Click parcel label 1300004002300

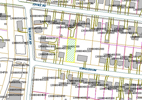pyautogui.click(x=95, y=49)
